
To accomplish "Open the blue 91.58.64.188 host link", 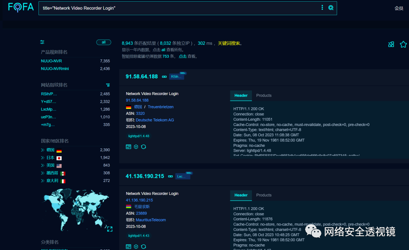I will point(137,100).
